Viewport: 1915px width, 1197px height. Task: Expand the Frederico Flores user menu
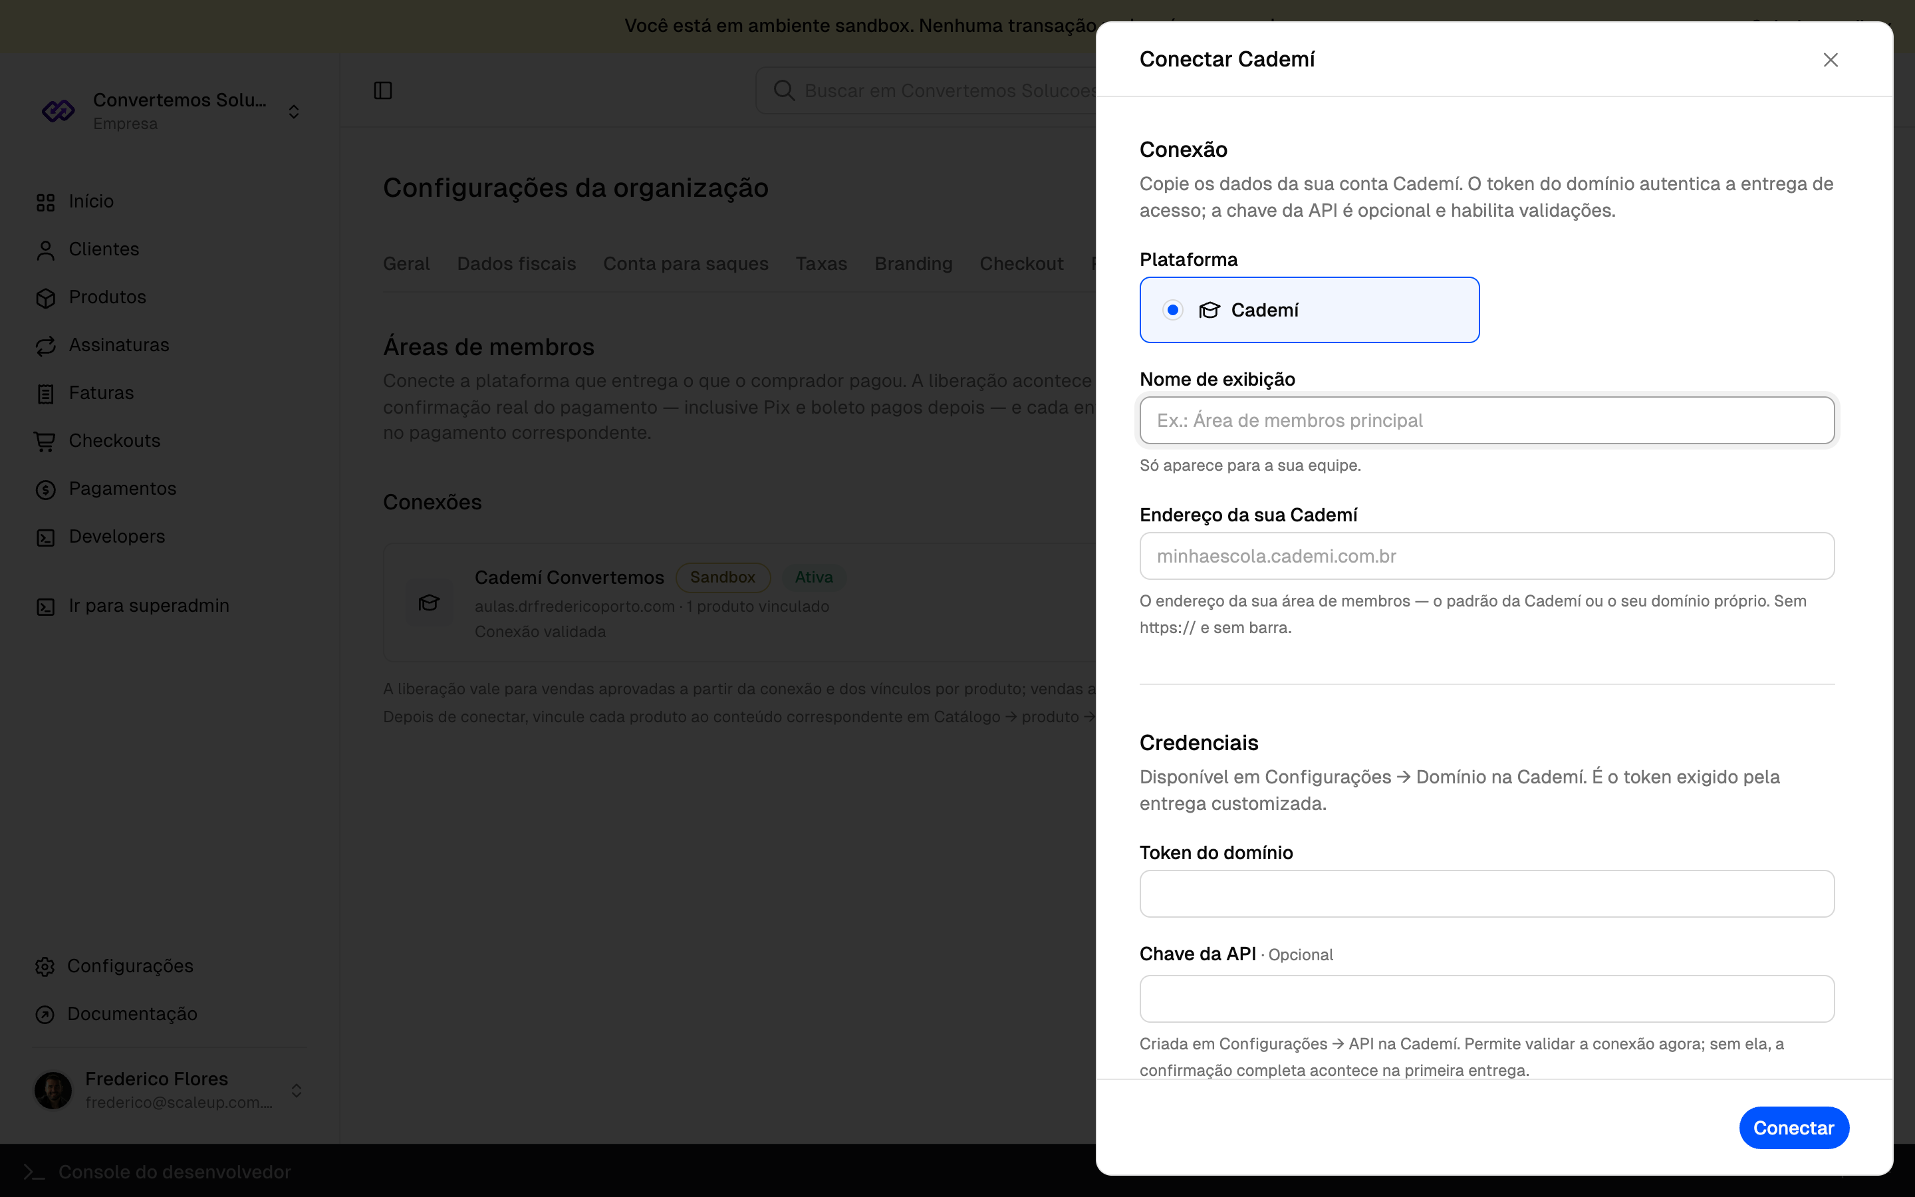pos(296,1091)
